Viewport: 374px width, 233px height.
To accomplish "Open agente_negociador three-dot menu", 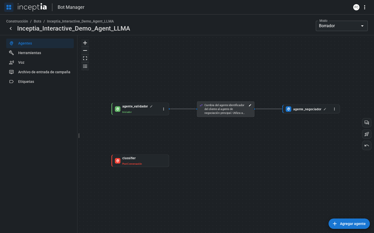I will [335, 109].
